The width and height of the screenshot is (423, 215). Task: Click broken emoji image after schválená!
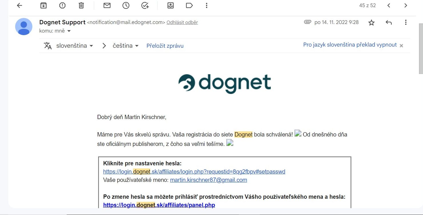(298, 133)
